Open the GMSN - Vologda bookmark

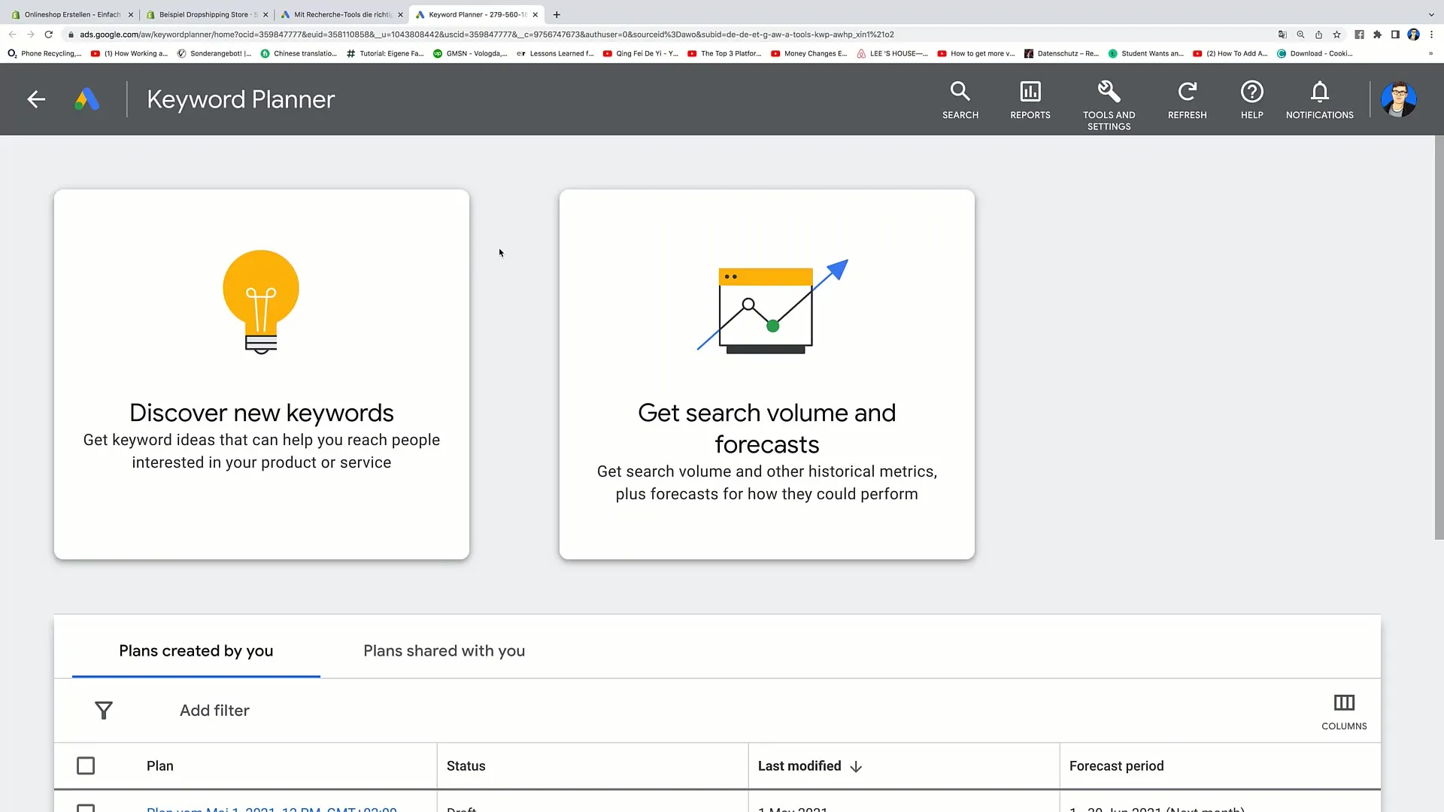pyautogui.click(x=470, y=53)
